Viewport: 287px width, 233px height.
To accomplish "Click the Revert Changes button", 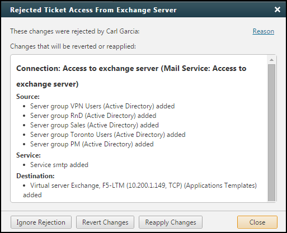I will tap(105, 222).
